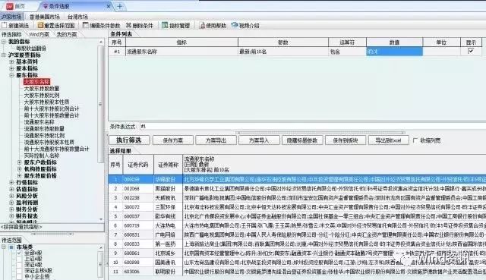Click up arrow of indicator tree scrollbar
Viewport: 486px width, 280px height.
[x=101, y=42]
